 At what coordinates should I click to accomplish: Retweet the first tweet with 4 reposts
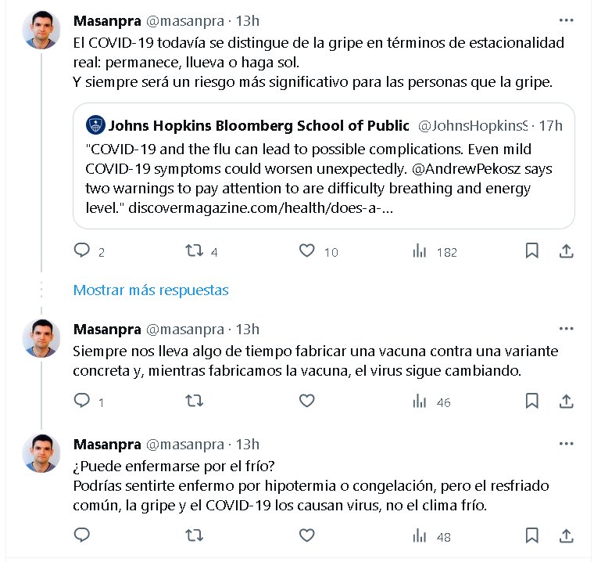(195, 251)
